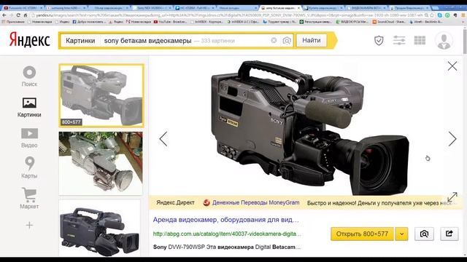Open the Yandex services grid icon
The height and width of the screenshot is (262, 467).
[420, 40]
